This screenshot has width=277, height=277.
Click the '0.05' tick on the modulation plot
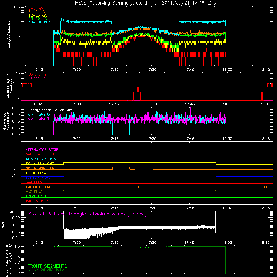tap(16, 128)
